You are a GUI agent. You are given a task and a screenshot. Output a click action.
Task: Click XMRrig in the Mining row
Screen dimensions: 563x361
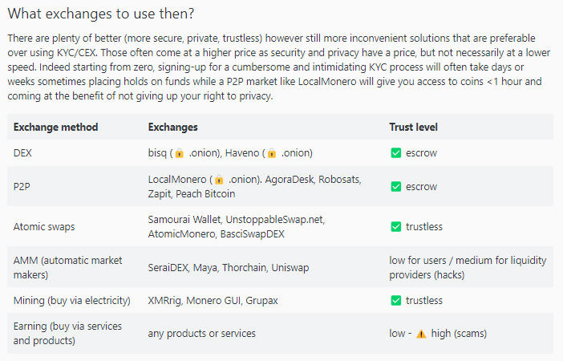[x=164, y=301]
